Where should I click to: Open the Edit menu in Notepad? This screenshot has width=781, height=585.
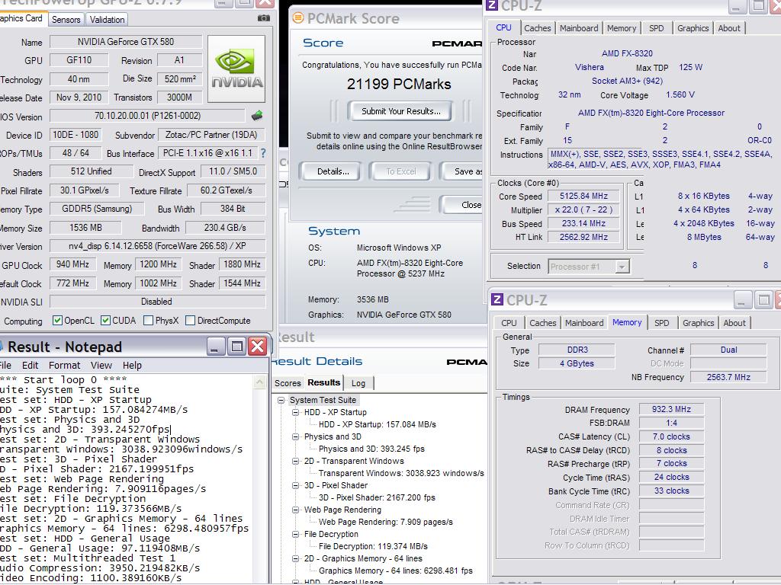point(30,365)
